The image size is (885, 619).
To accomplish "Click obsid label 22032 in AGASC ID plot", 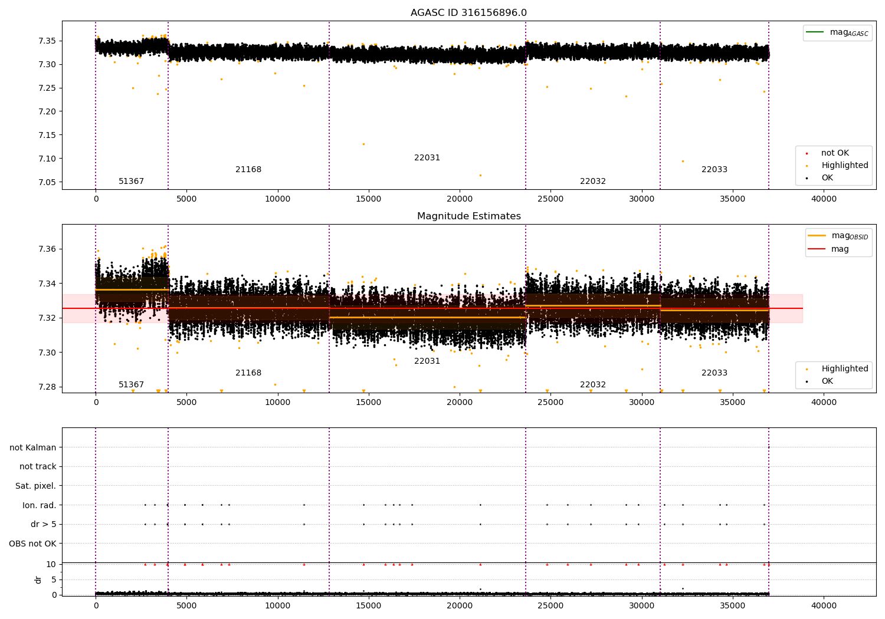I will (593, 182).
